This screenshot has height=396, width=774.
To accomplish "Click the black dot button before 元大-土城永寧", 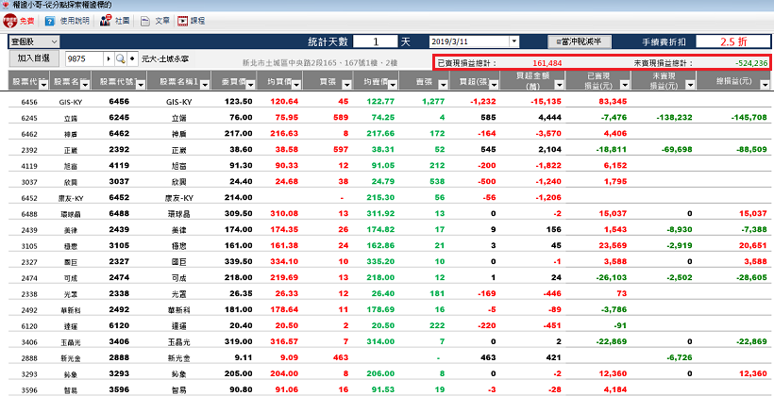I will point(132,58).
